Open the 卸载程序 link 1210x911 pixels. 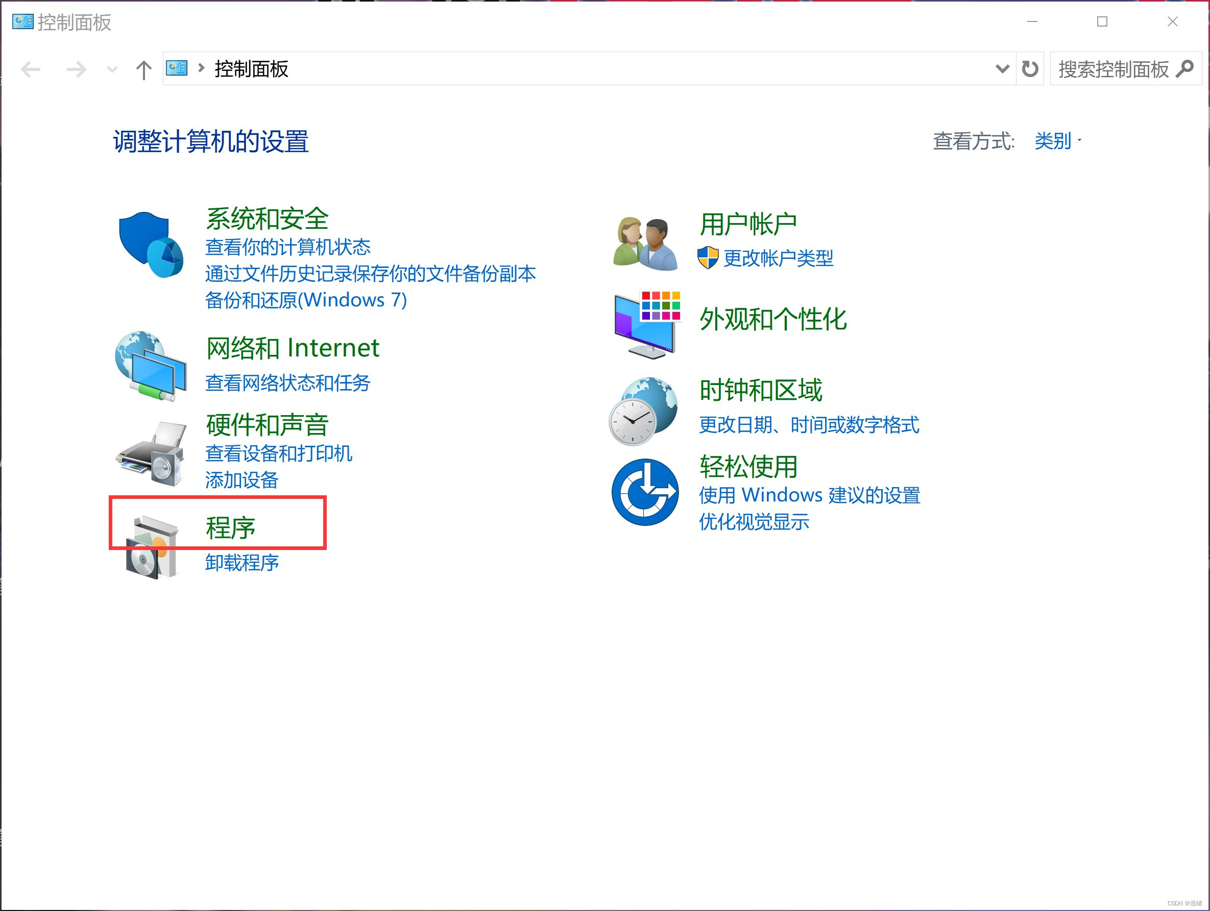click(242, 562)
